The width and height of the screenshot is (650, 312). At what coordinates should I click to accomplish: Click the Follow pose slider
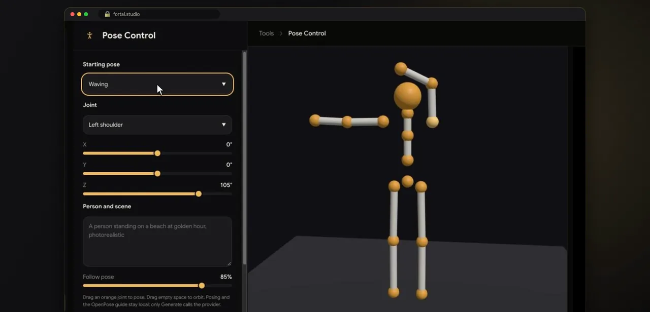point(157,286)
